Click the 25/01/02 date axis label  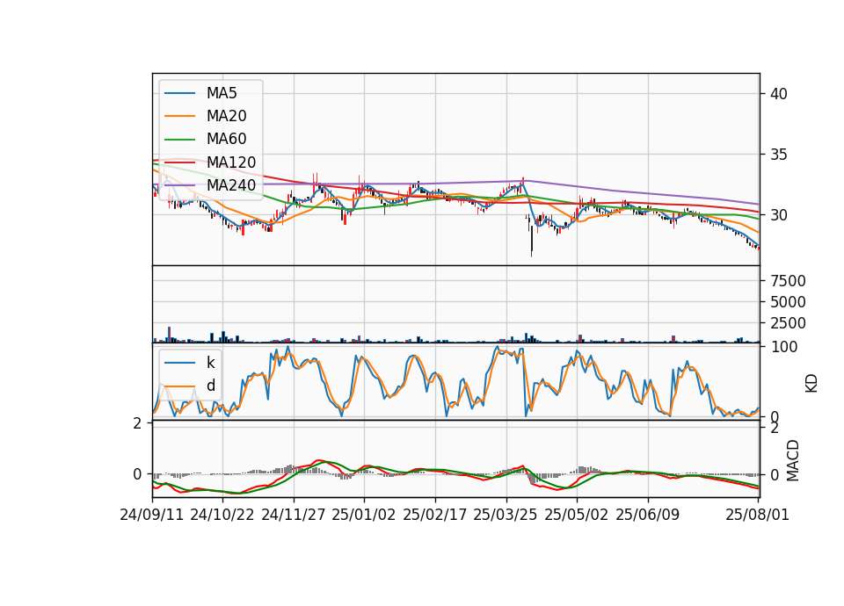pos(364,515)
